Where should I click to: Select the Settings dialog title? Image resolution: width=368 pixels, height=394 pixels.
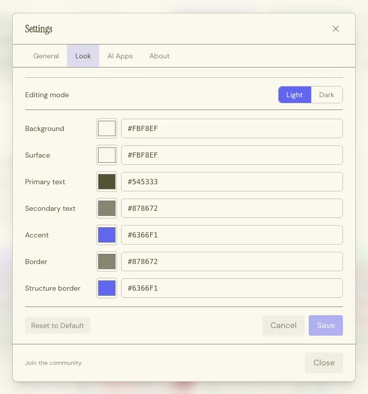(39, 29)
